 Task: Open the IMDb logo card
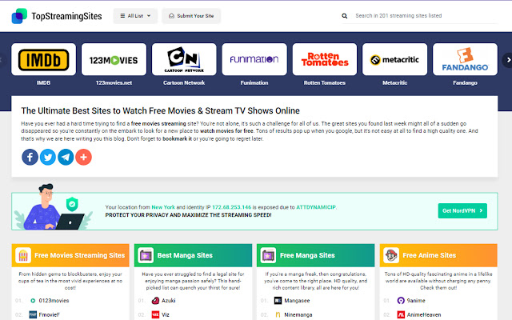click(43, 59)
